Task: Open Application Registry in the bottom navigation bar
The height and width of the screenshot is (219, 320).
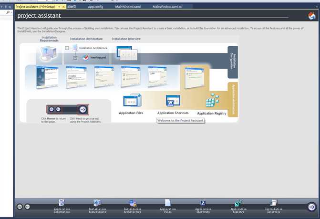Action: click(238, 206)
